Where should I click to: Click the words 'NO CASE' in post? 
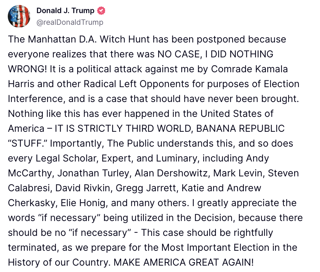[178, 54]
